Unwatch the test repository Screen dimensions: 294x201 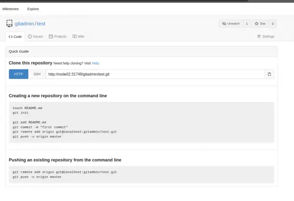click(x=230, y=23)
